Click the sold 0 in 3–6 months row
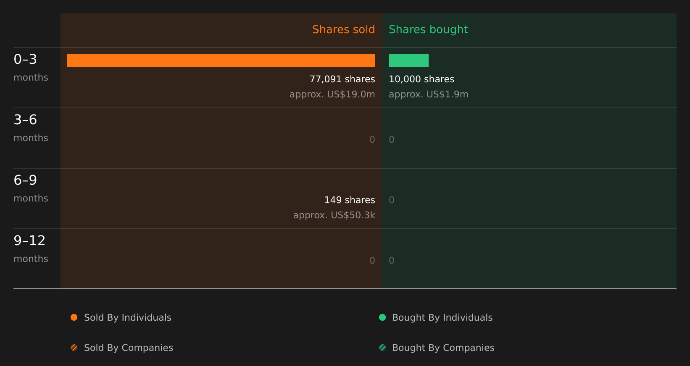The width and height of the screenshot is (690, 366). tap(372, 139)
